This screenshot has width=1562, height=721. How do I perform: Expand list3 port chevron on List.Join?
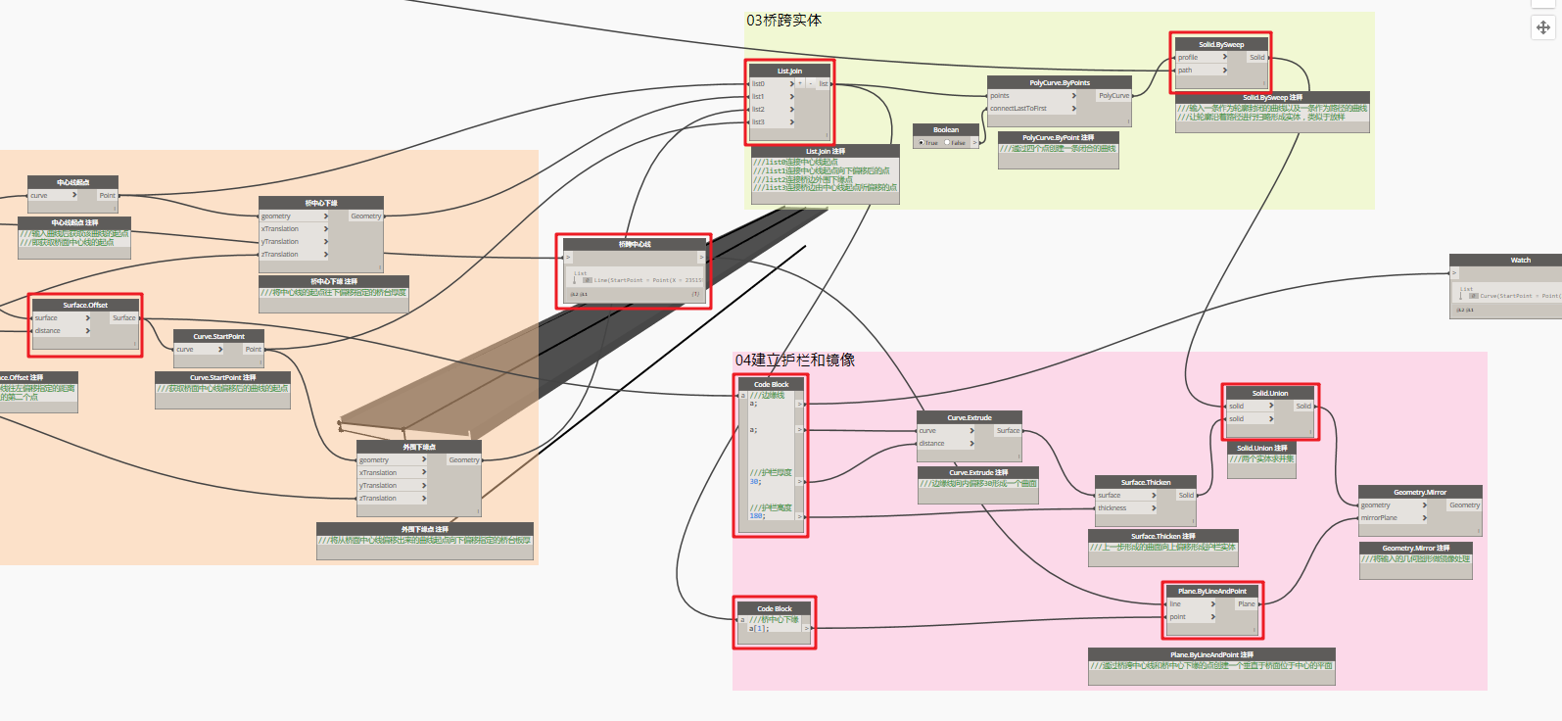click(792, 122)
